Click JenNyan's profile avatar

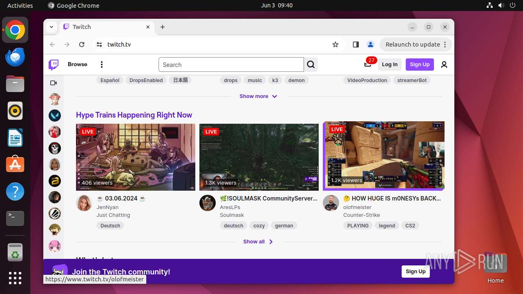tap(84, 203)
